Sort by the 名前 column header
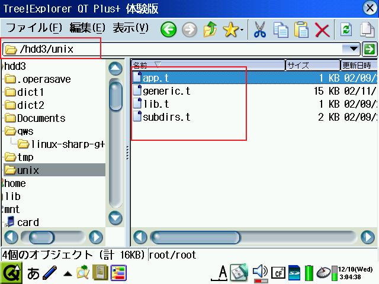The height and width of the screenshot is (284, 379). coord(208,65)
